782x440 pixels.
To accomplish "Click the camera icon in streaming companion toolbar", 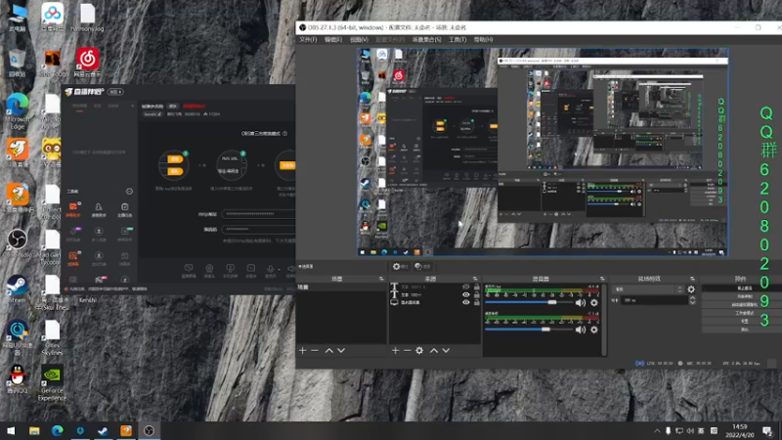I will (x=209, y=270).
